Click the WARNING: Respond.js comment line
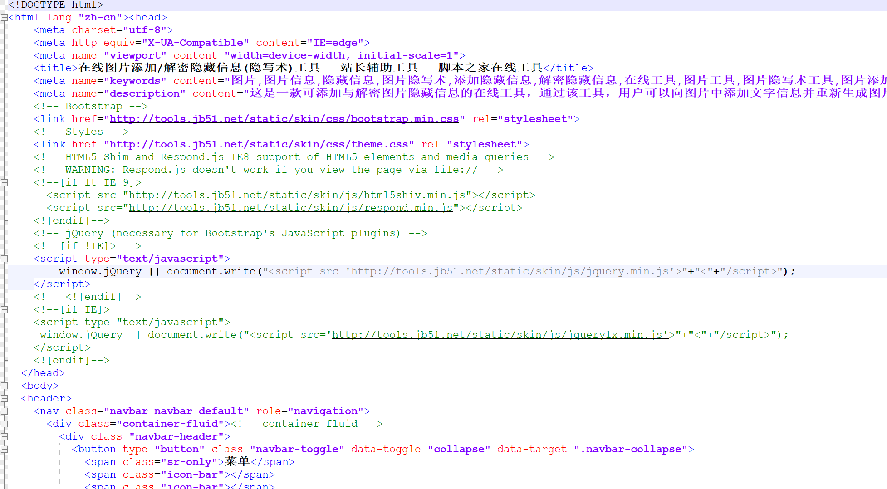887x489 pixels. coord(269,170)
